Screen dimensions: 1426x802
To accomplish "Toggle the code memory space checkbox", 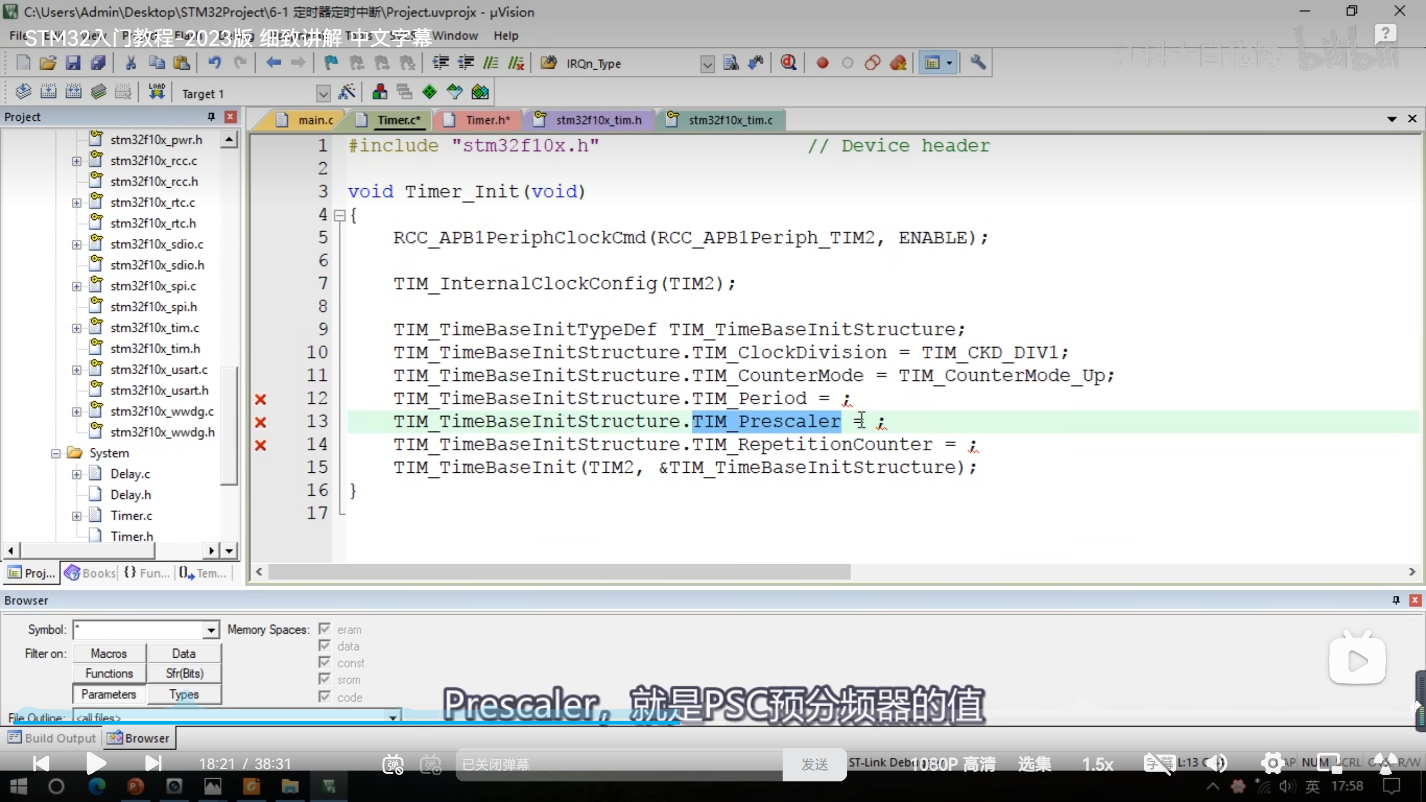I will click(325, 697).
